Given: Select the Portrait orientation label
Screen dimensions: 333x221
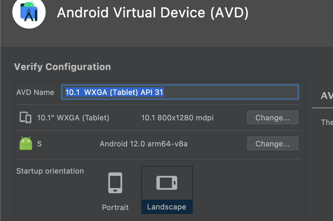Looking at the screenshot, I should coord(115,207).
